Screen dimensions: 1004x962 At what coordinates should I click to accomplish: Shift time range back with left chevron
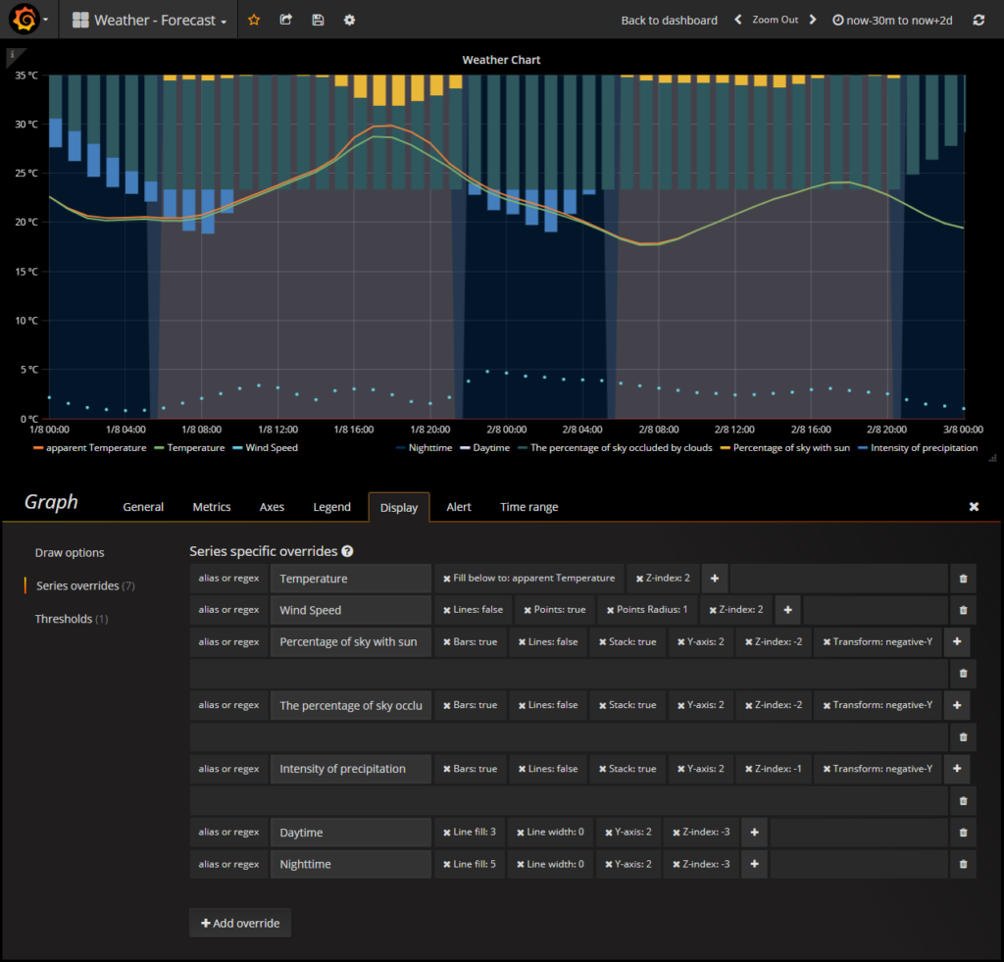[x=738, y=20]
